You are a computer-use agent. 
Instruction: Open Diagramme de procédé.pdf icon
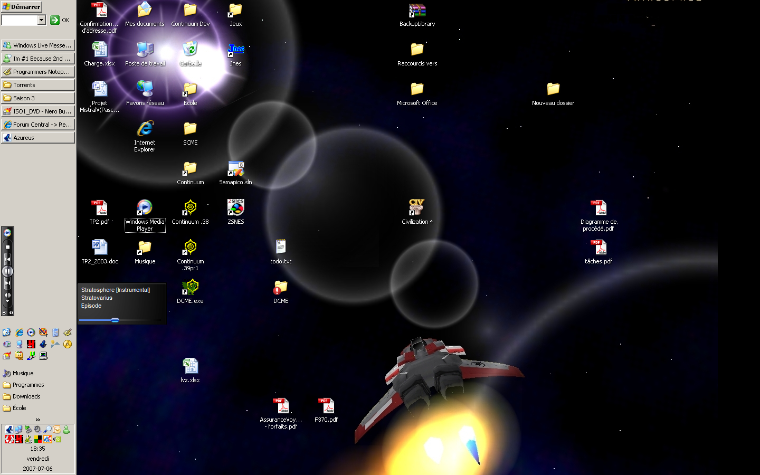[598, 215]
